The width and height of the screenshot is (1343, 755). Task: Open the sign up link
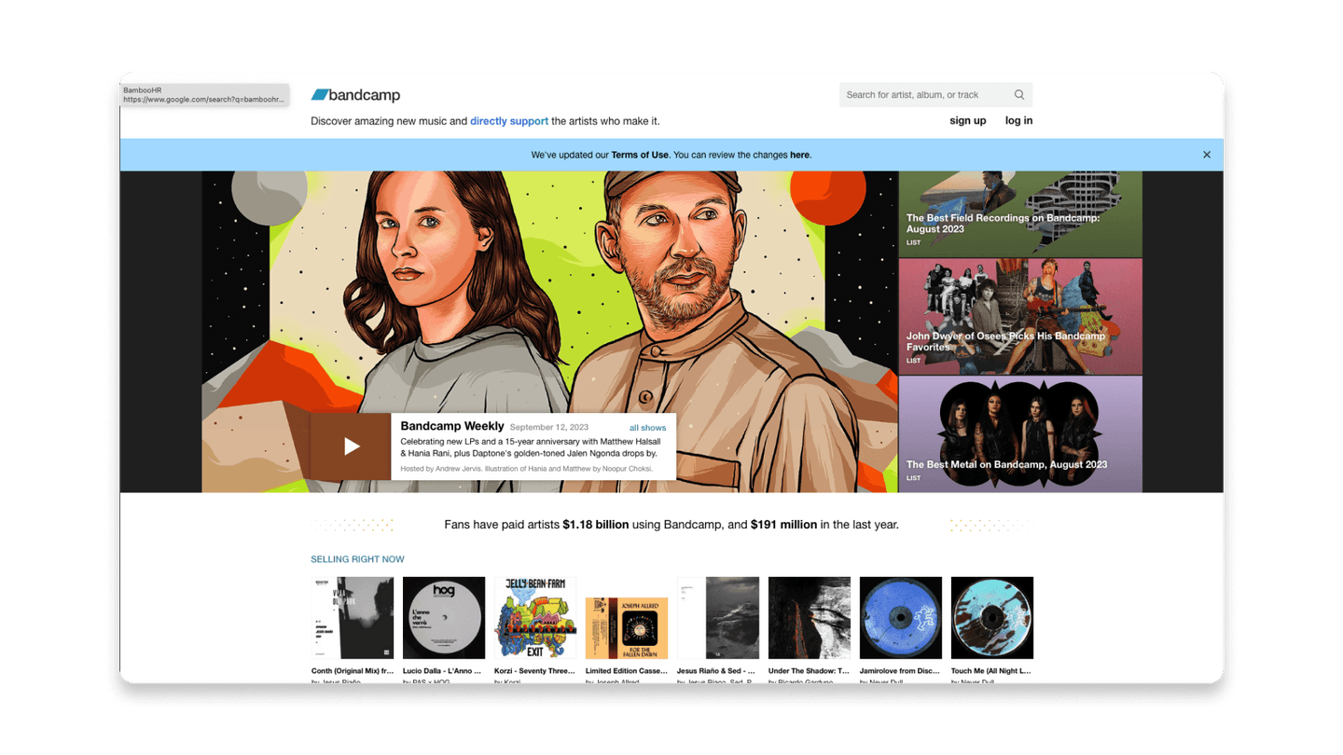coord(967,120)
